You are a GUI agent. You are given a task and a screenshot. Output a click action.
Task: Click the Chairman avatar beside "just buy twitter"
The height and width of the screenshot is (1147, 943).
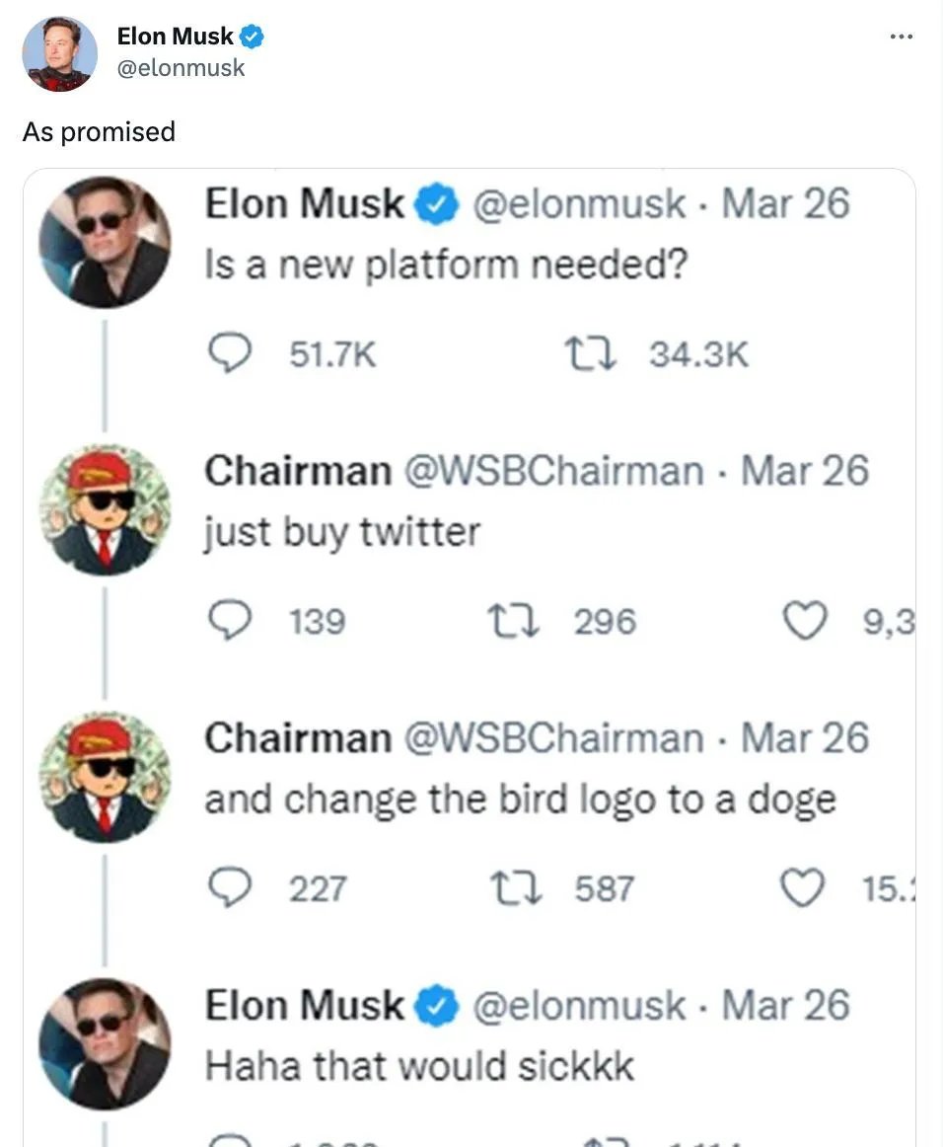click(104, 509)
